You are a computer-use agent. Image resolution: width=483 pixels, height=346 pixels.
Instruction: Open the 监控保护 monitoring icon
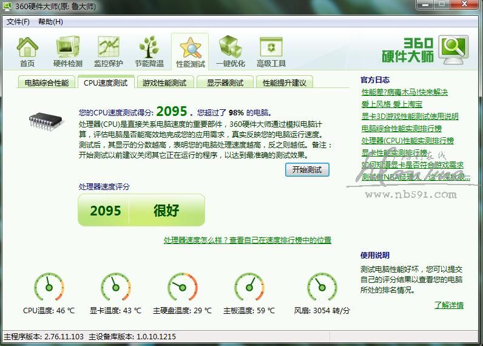[x=108, y=51]
